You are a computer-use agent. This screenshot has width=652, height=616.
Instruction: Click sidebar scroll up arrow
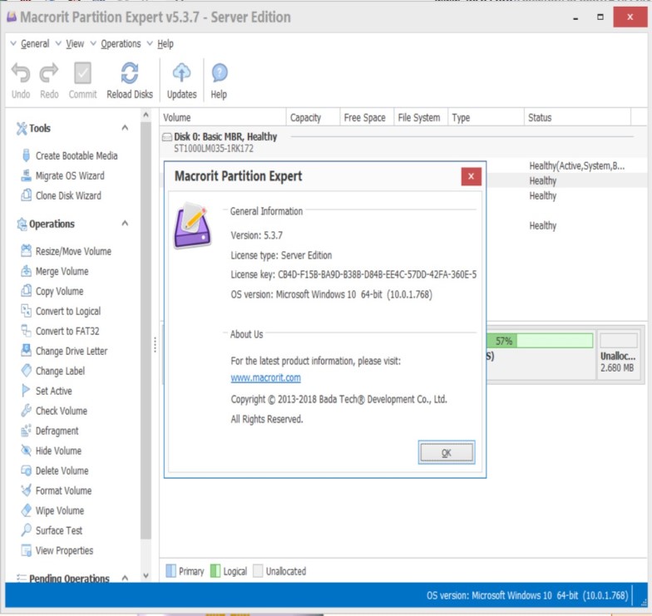(x=146, y=115)
